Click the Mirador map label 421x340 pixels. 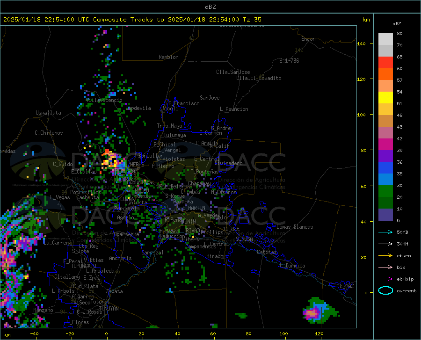(216, 256)
